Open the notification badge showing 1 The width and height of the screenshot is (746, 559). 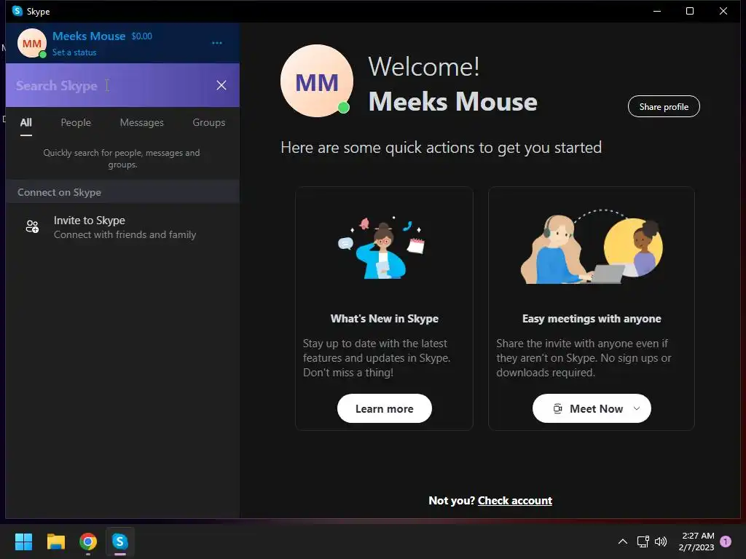726,542
